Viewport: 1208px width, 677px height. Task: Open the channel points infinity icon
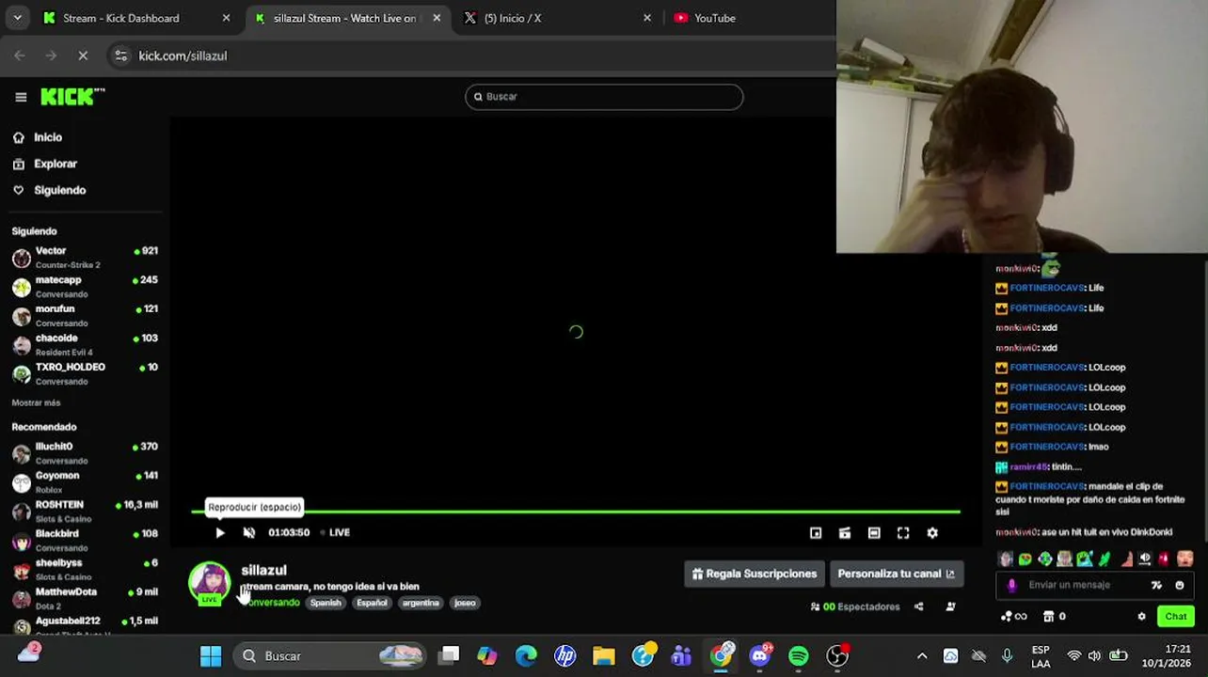coord(1014,617)
